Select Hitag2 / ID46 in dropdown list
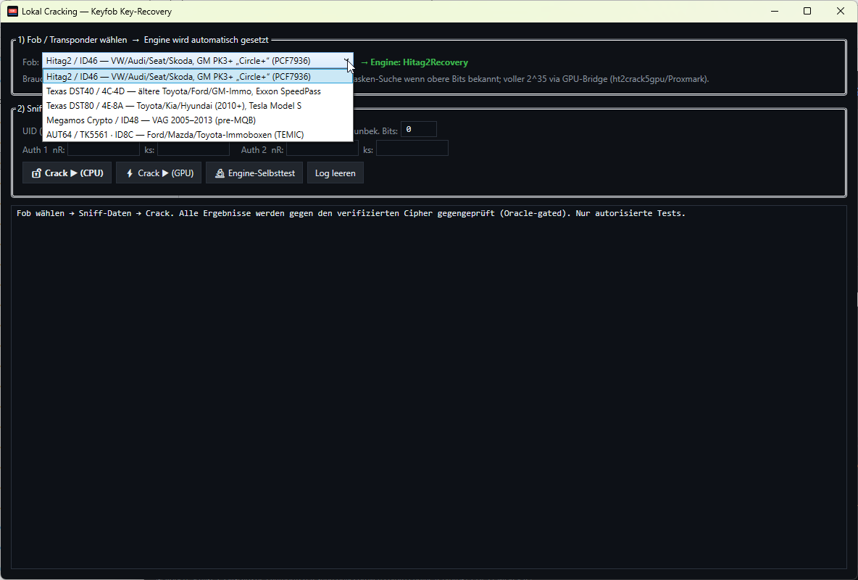858x580 pixels. click(x=198, y=77)
